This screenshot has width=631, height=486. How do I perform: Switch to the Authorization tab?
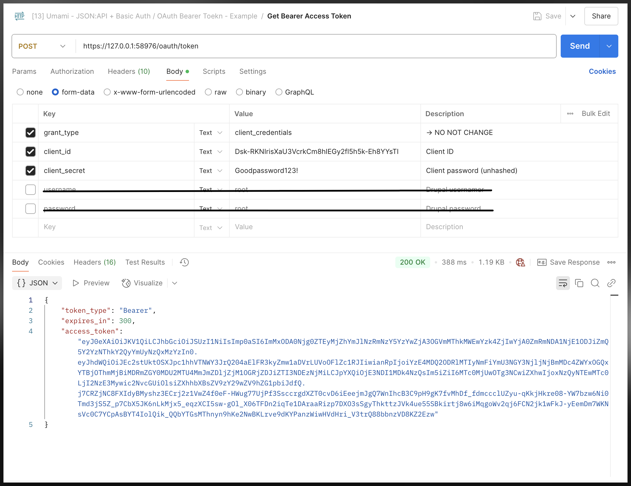[x=72, y=71]
